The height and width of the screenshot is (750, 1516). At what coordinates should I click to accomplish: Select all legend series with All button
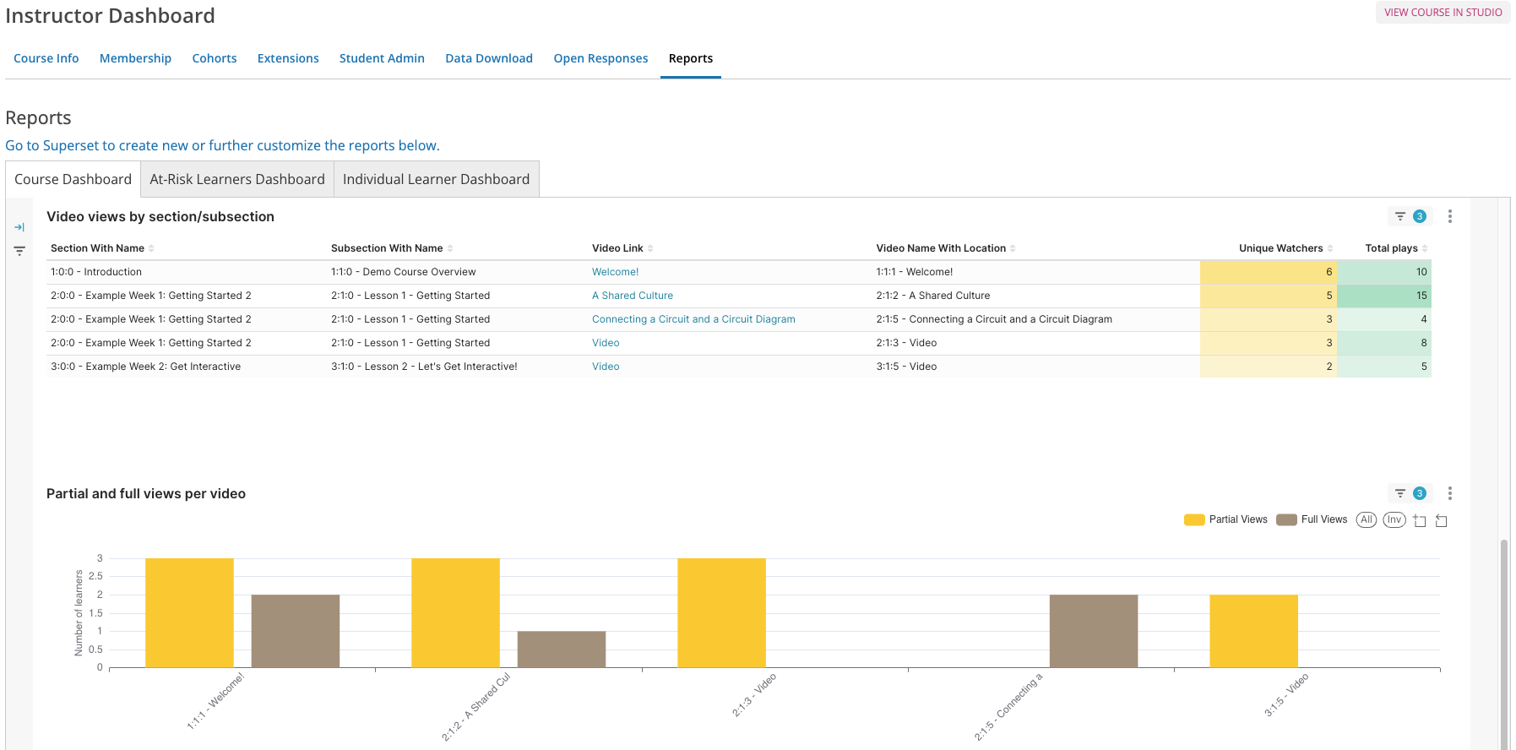1367,519
